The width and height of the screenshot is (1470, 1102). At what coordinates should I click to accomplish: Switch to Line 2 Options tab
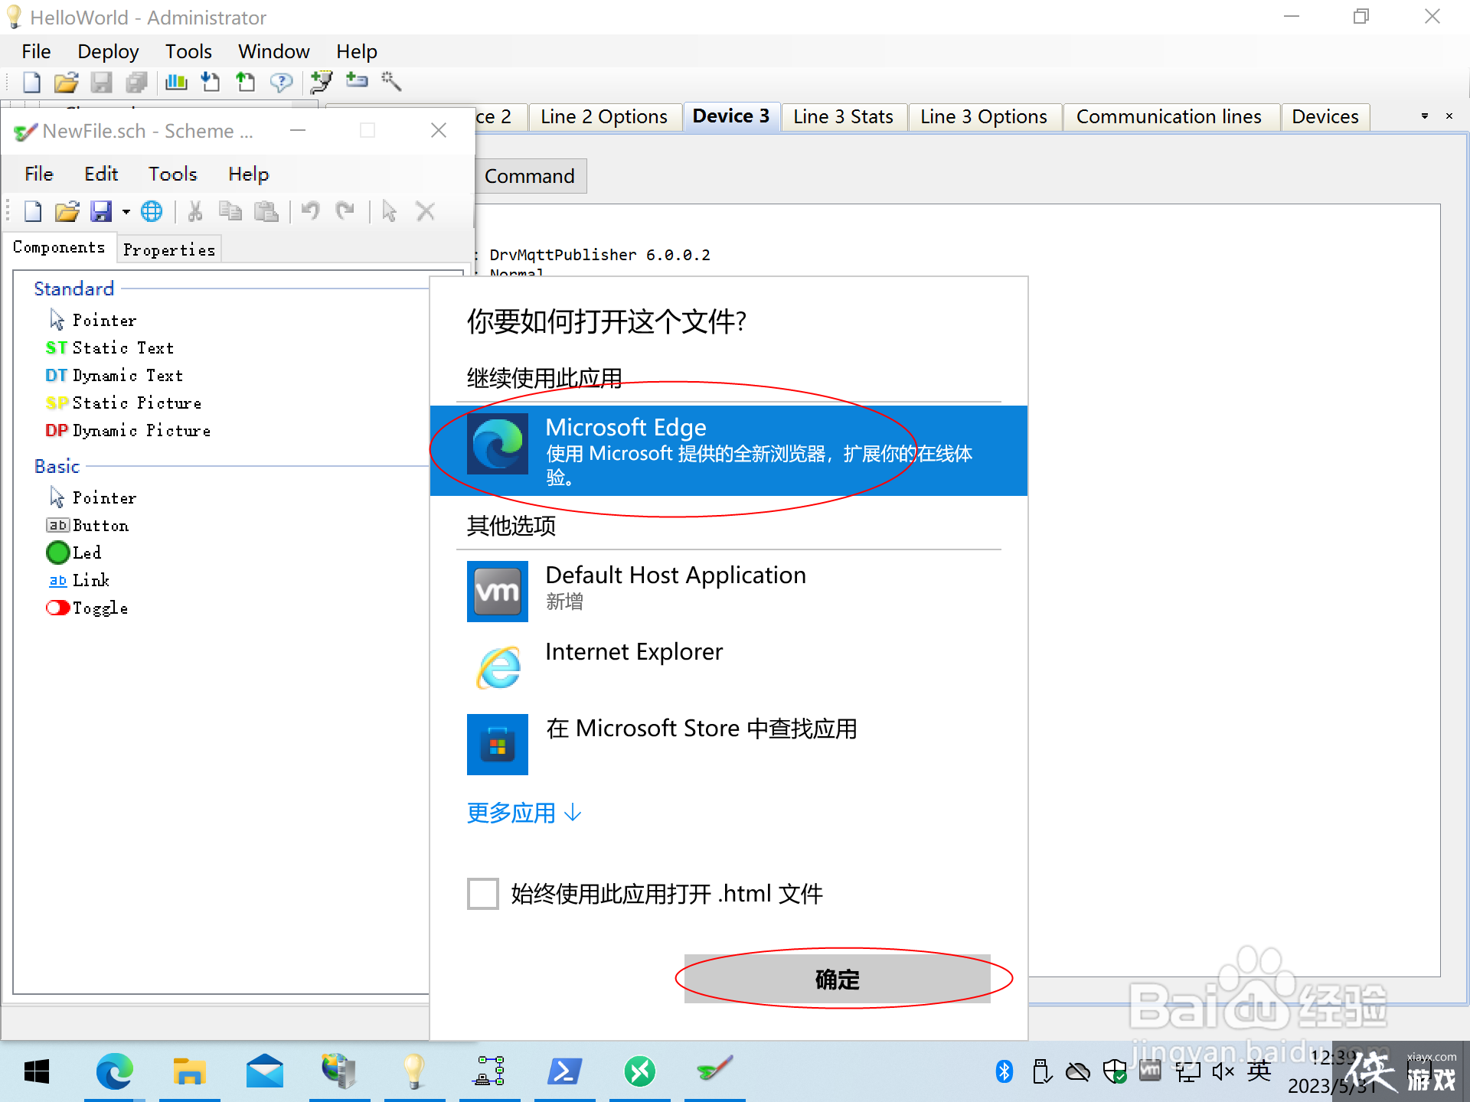[603, 116]
